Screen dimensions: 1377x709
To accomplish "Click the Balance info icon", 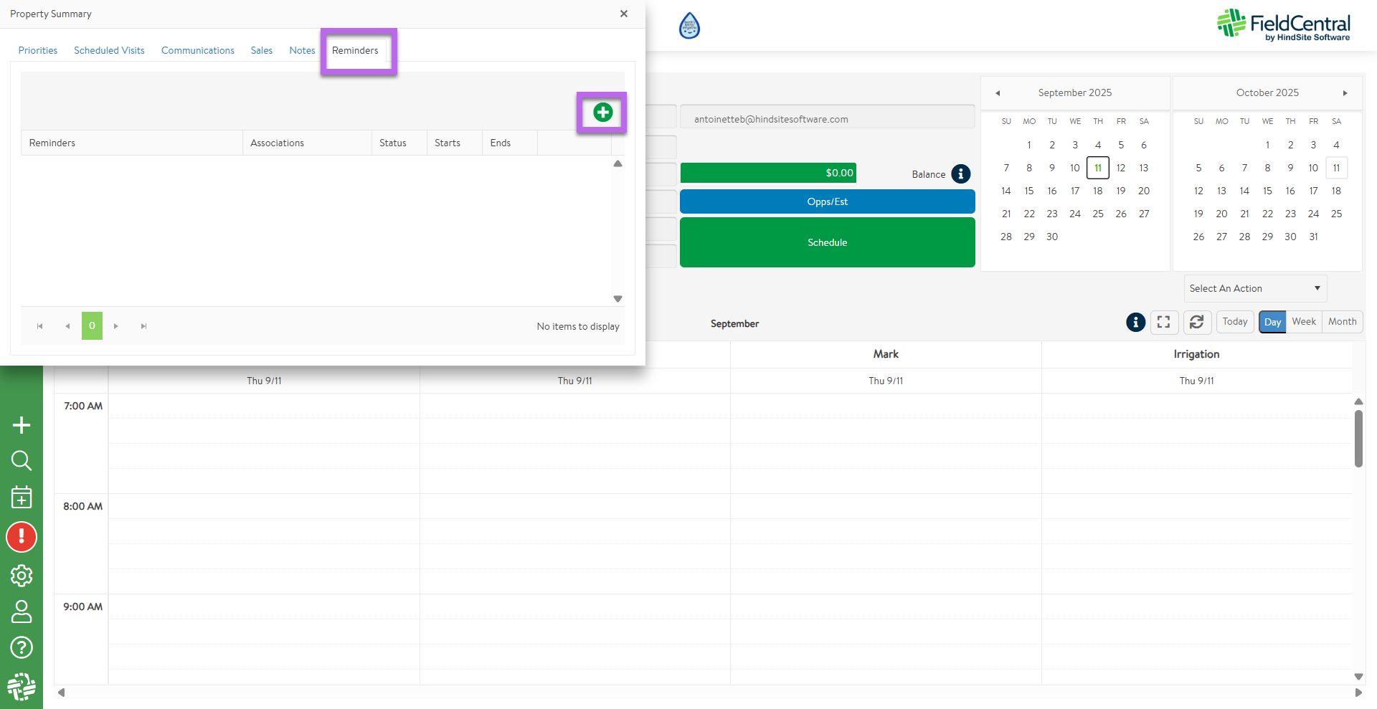I will tap(960, 174).
